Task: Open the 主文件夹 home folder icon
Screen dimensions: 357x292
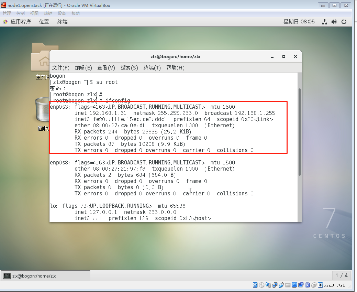Action: 40,61
